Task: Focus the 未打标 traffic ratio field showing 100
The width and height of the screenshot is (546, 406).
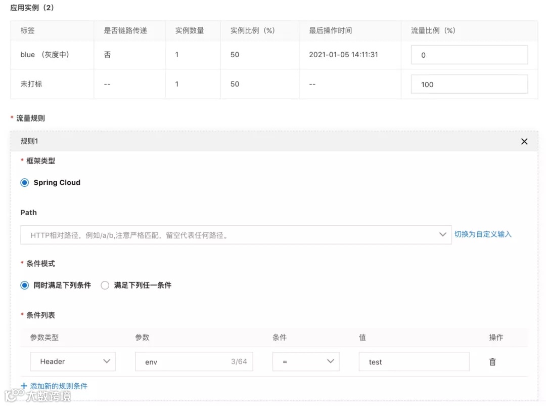Action: tap(469, 84)
